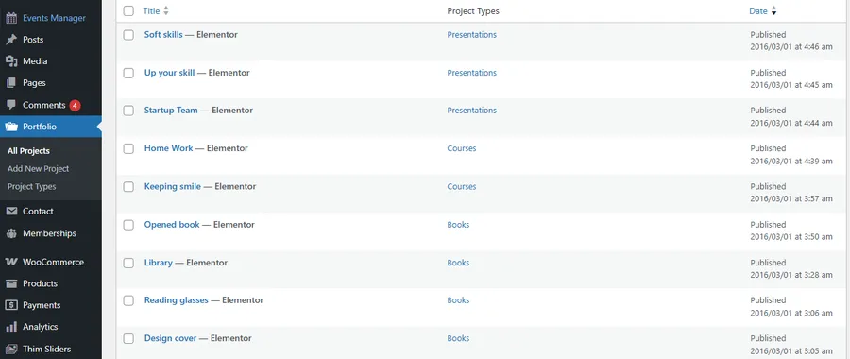Click the Memberships group icon
The height and width of the screenshot is (359, 850).
pos(11,233)
